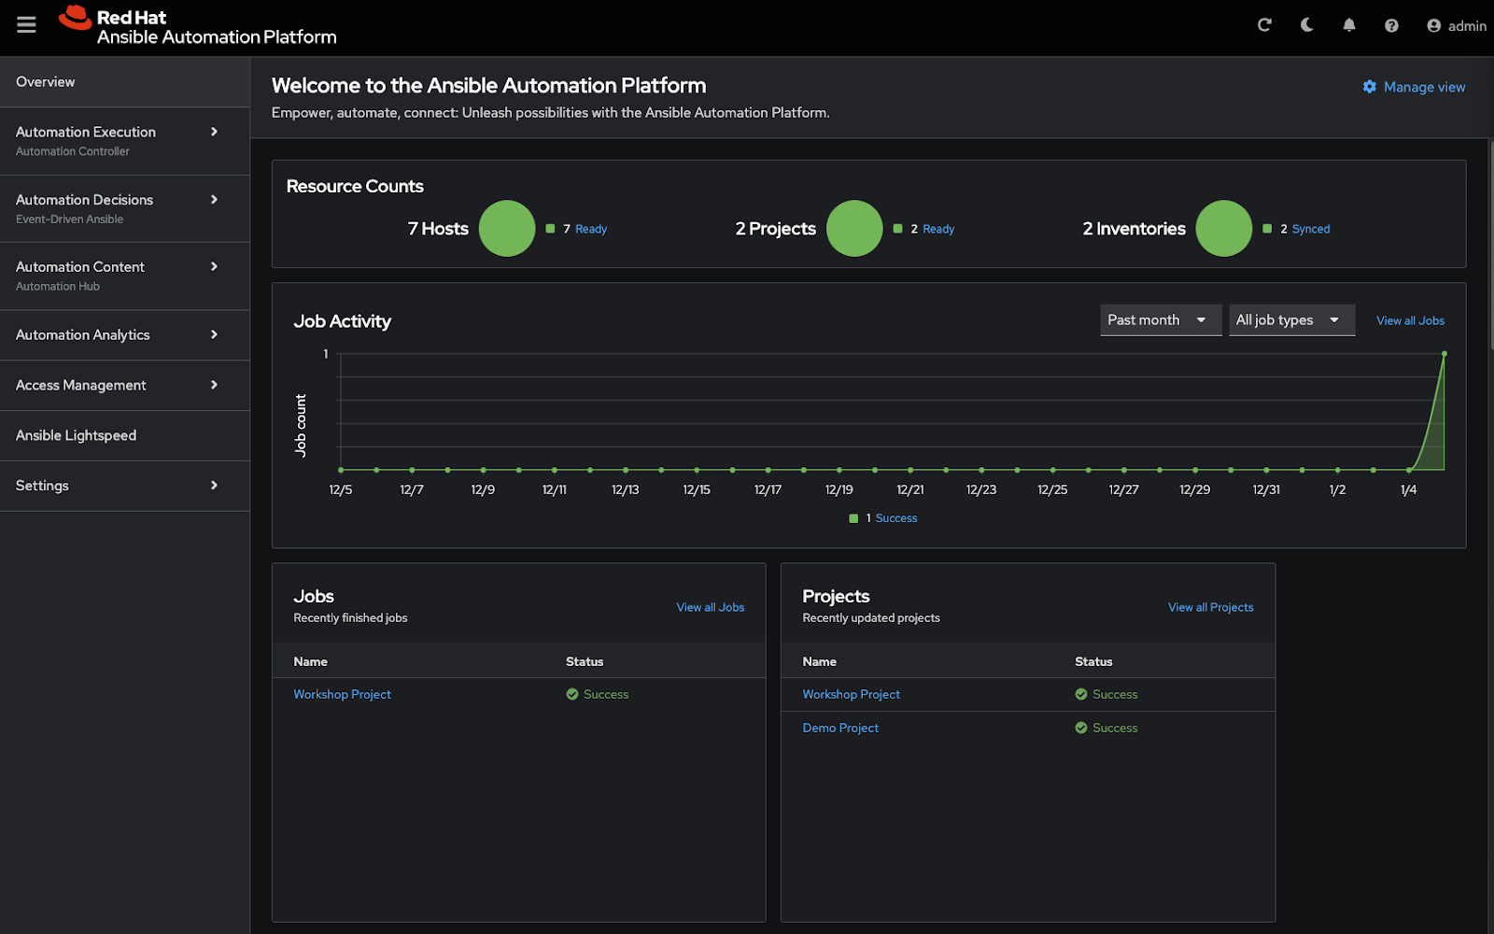Open Workshop Project in Jobs table
The width and height of the screenshot is (1494, 934).
coord(342,694)
